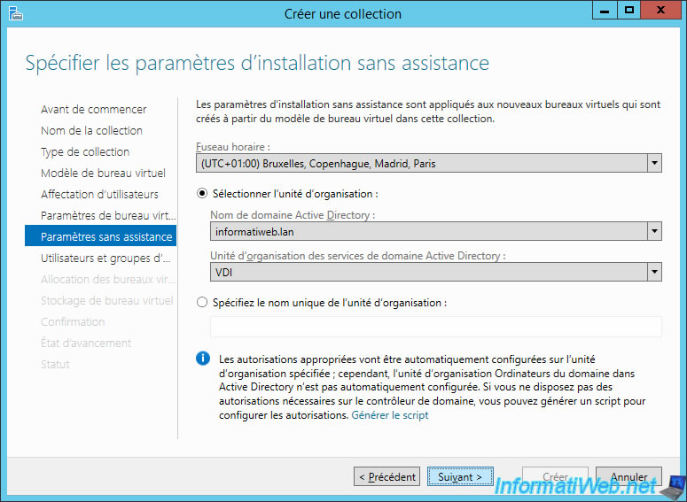The image size is (687, 502).
Task: Go to the 'Modèle de bureau virtuel' step
Action: tap(103, 173)
